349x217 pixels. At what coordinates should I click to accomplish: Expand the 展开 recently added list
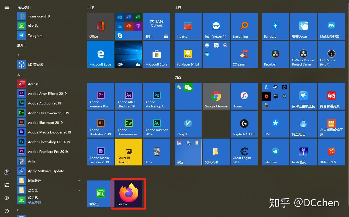coord(22,45)
